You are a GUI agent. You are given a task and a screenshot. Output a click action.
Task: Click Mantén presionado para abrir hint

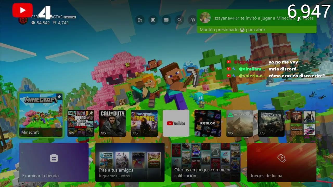[232, 30]
